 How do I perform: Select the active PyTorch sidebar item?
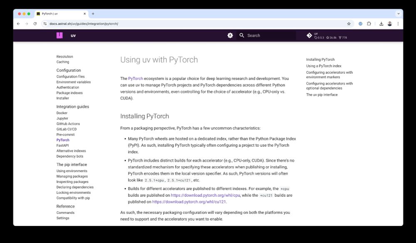63,140
